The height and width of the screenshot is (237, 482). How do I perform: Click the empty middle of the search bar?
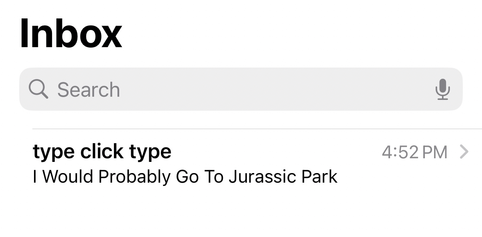260,89
